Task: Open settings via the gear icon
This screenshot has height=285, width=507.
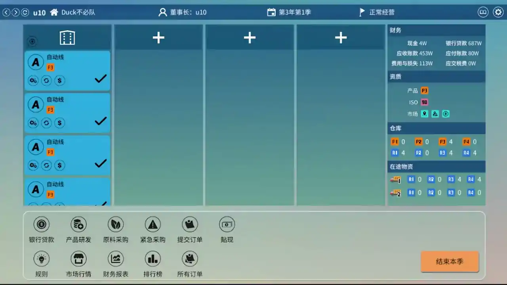Action: [498, 12]
